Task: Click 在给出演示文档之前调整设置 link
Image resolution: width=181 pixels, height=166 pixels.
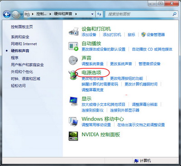Action: (141, 125)
